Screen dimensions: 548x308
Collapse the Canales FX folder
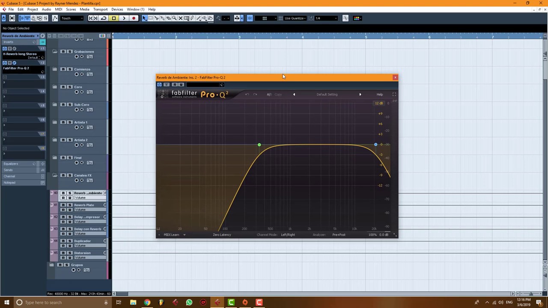(55, 175)
